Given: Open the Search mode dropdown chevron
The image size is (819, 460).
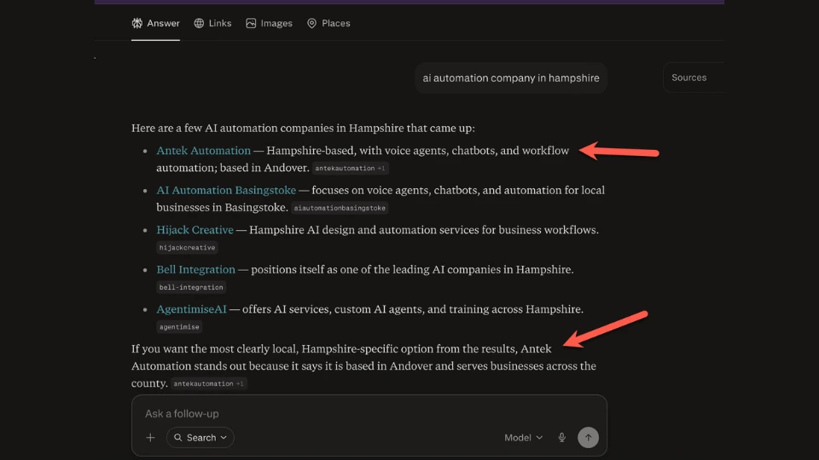Looking at the screenshot, I should tap(224, 438).
